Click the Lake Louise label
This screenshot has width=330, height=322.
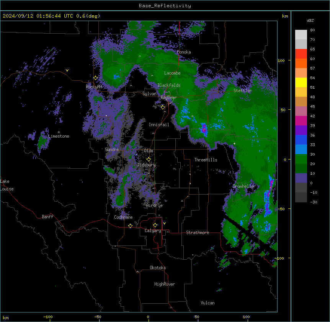[7, 185]
